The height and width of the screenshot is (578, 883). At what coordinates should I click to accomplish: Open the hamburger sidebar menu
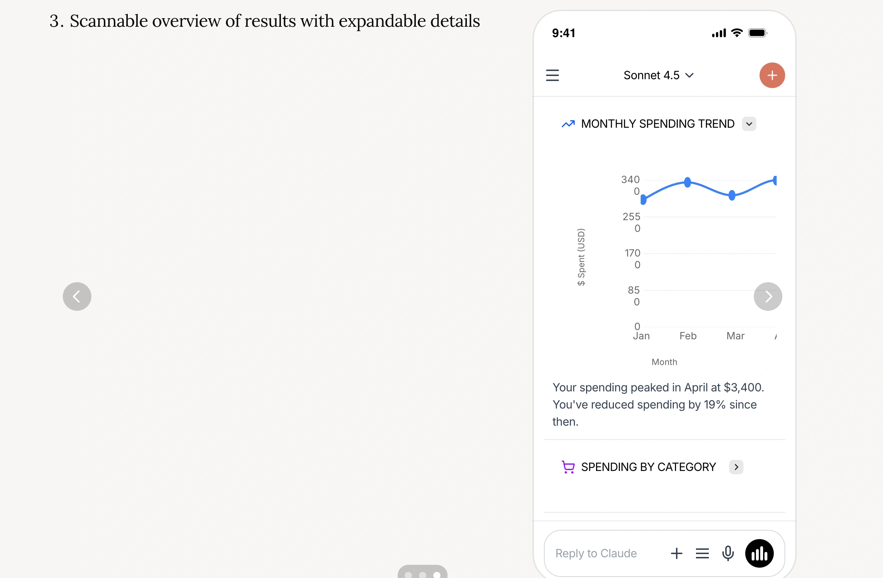(552, 75)
